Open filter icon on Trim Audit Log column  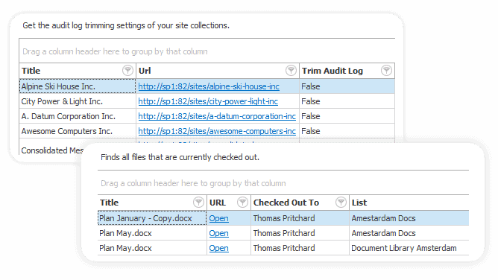coord(386,71)
